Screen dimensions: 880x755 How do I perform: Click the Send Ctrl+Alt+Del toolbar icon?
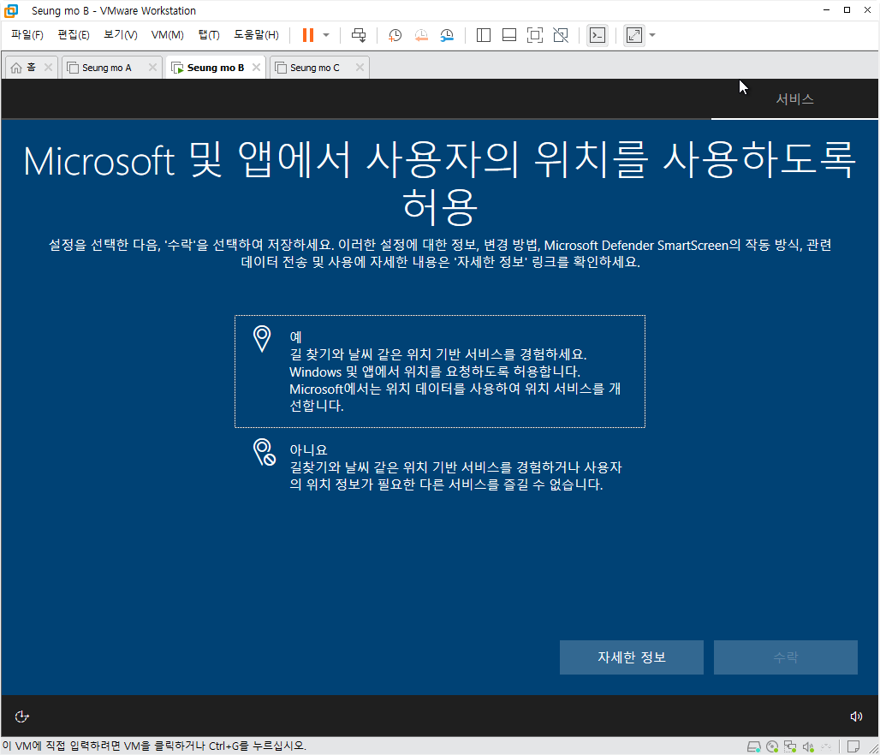(x=359, y=35)
